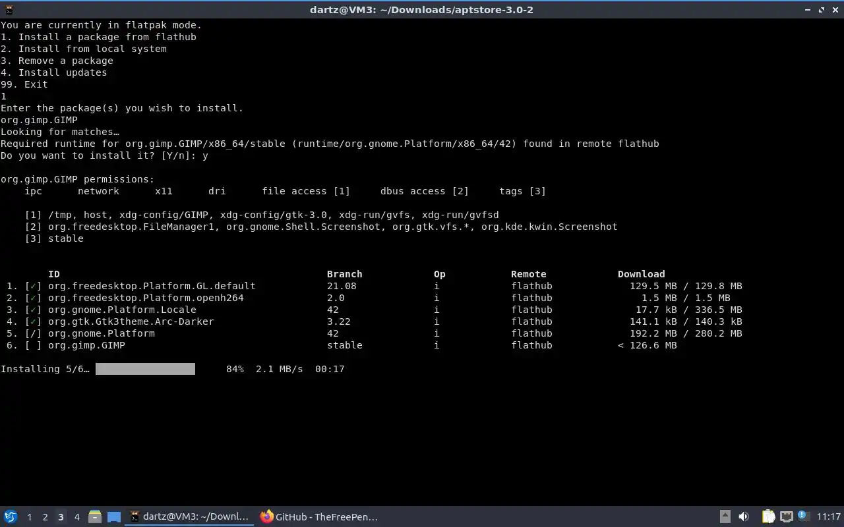Click the '2.1 MB/s' download speed
Viewport: 844px width, 527px height.
[280, 369]
